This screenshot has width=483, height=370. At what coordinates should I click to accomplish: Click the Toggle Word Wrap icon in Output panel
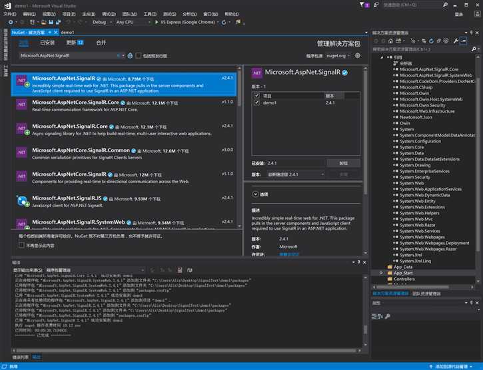pyautogui.click(x=190, y=270)
